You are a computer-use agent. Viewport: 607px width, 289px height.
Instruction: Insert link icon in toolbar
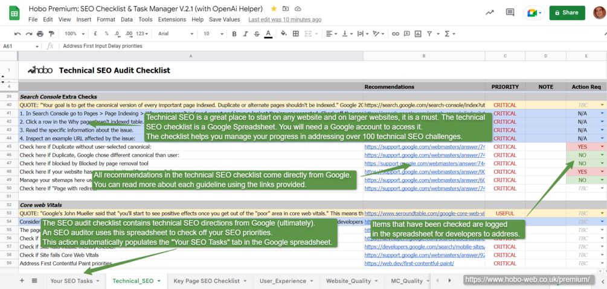(x=395, y=34)
